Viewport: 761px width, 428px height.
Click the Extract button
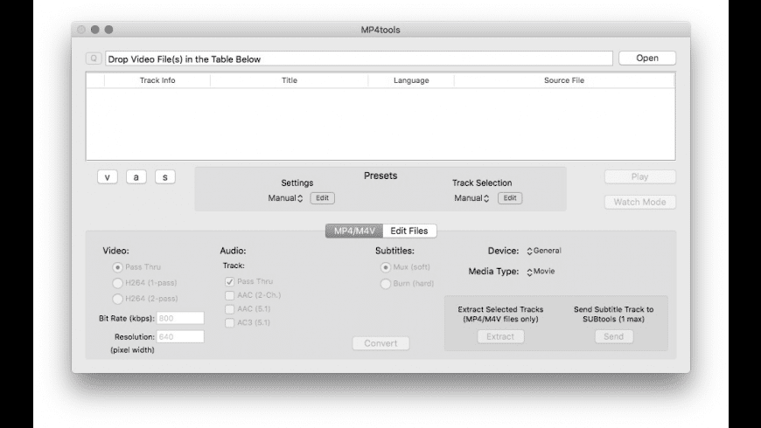click(500, 336)
